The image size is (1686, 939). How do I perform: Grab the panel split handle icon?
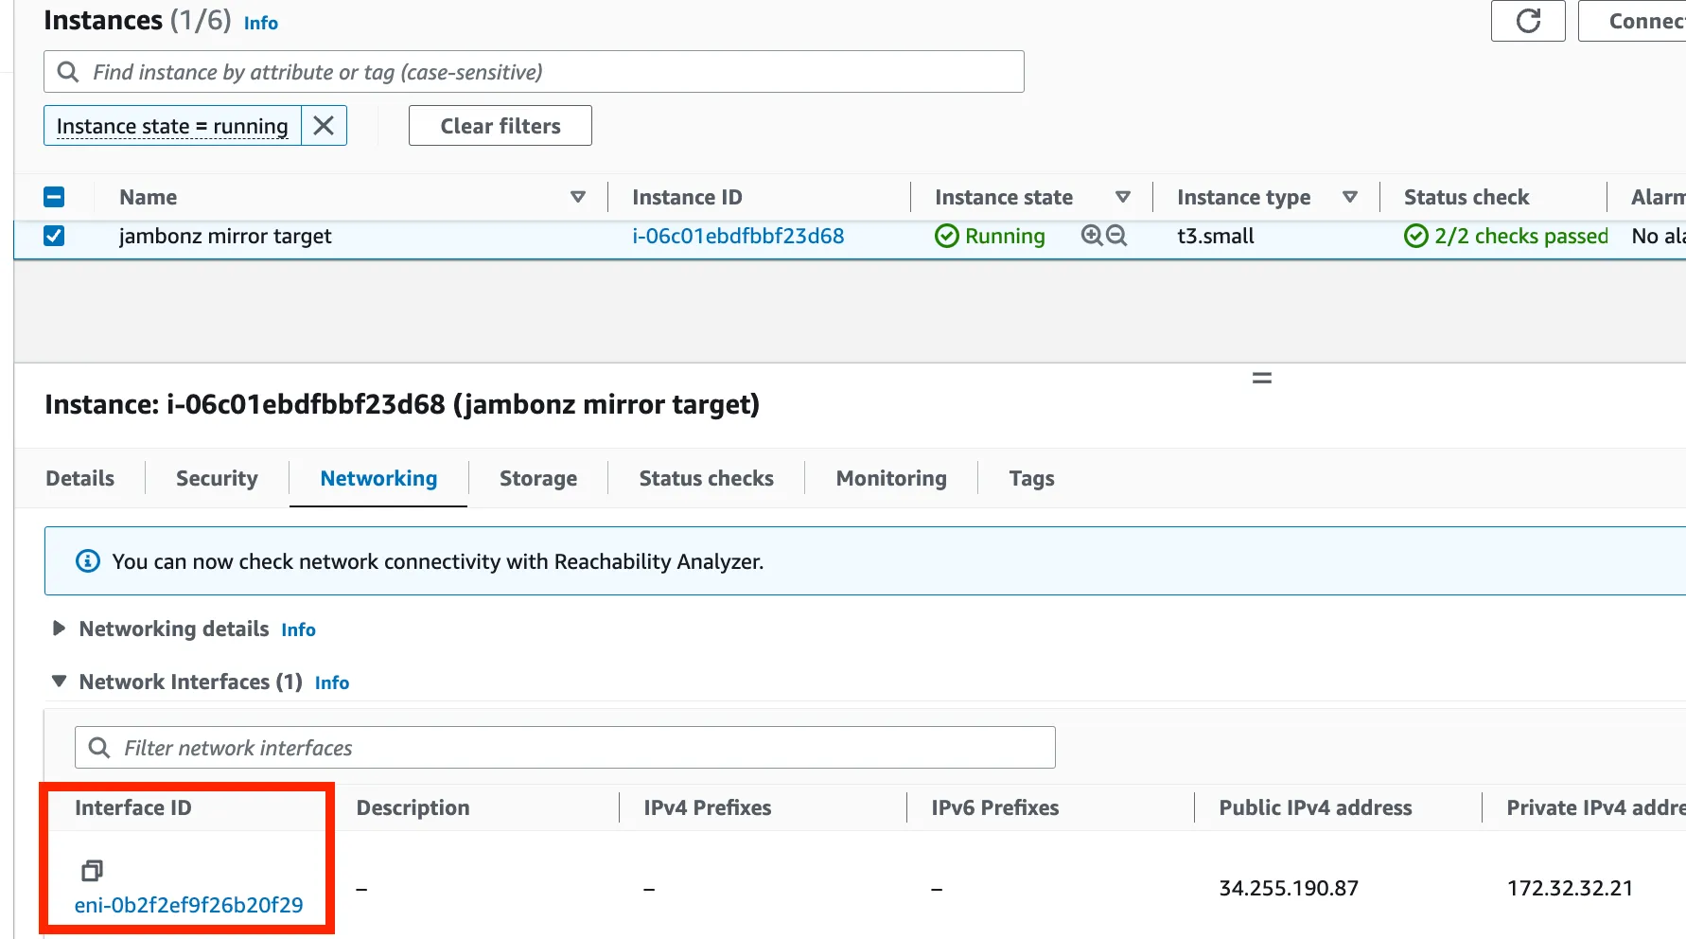(1262, 378)
